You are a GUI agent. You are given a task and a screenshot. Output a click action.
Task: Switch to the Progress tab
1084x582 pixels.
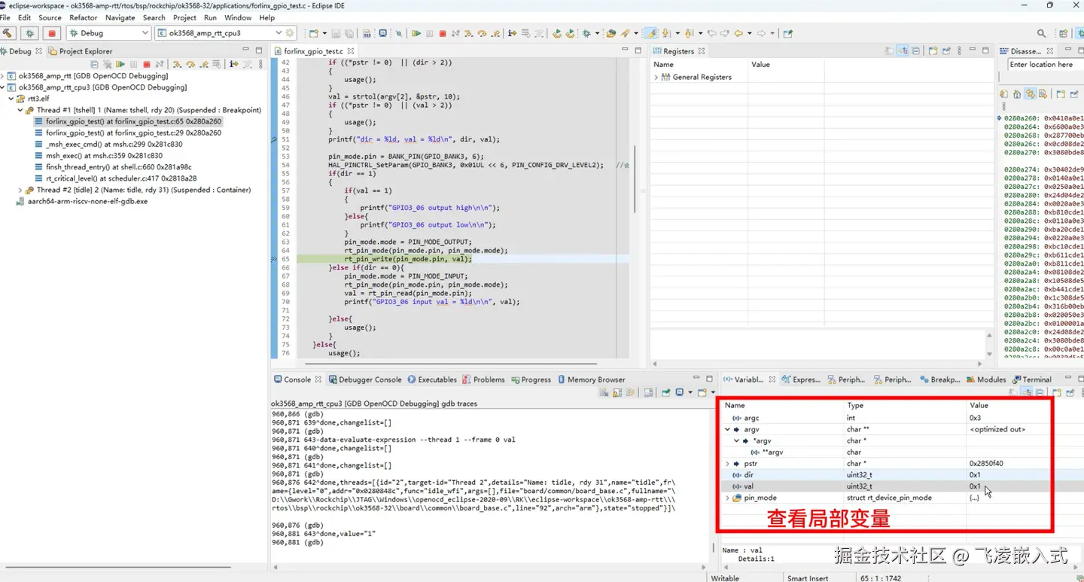(x=531, y=379)
